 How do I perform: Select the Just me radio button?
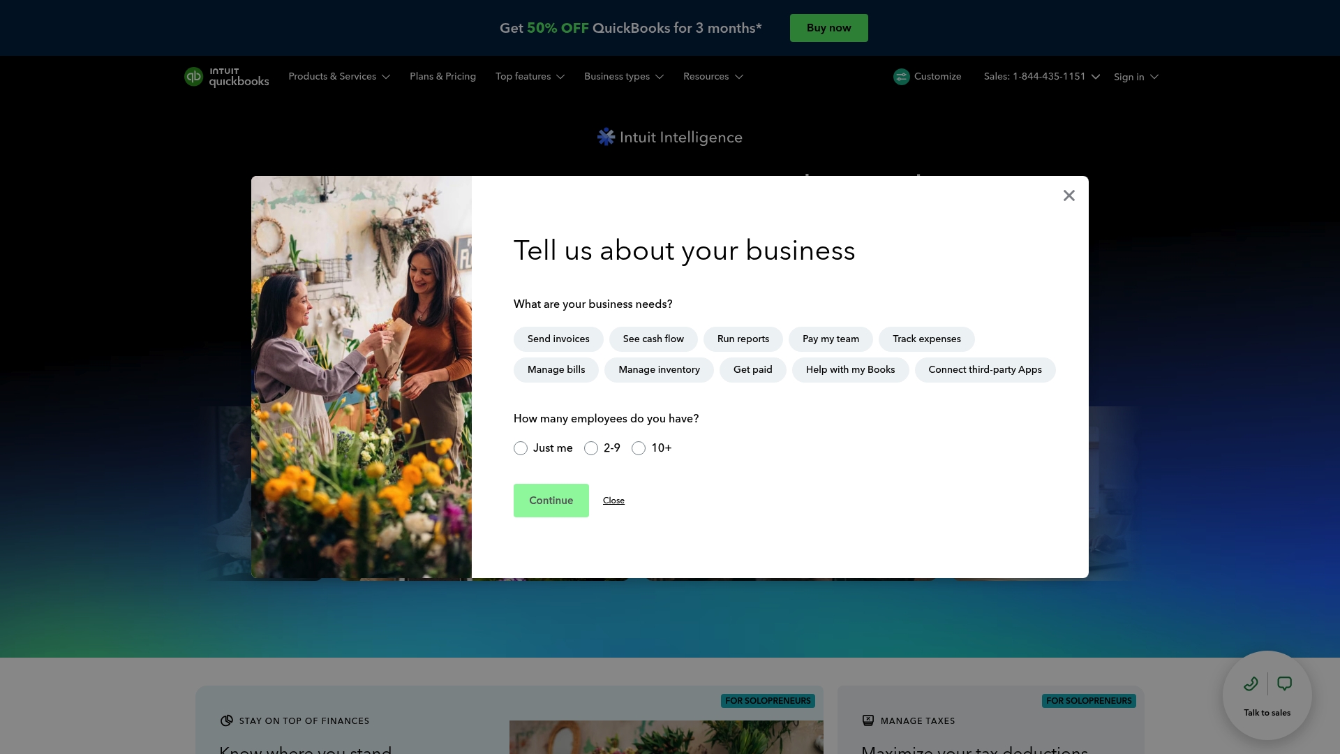point(521,448)
